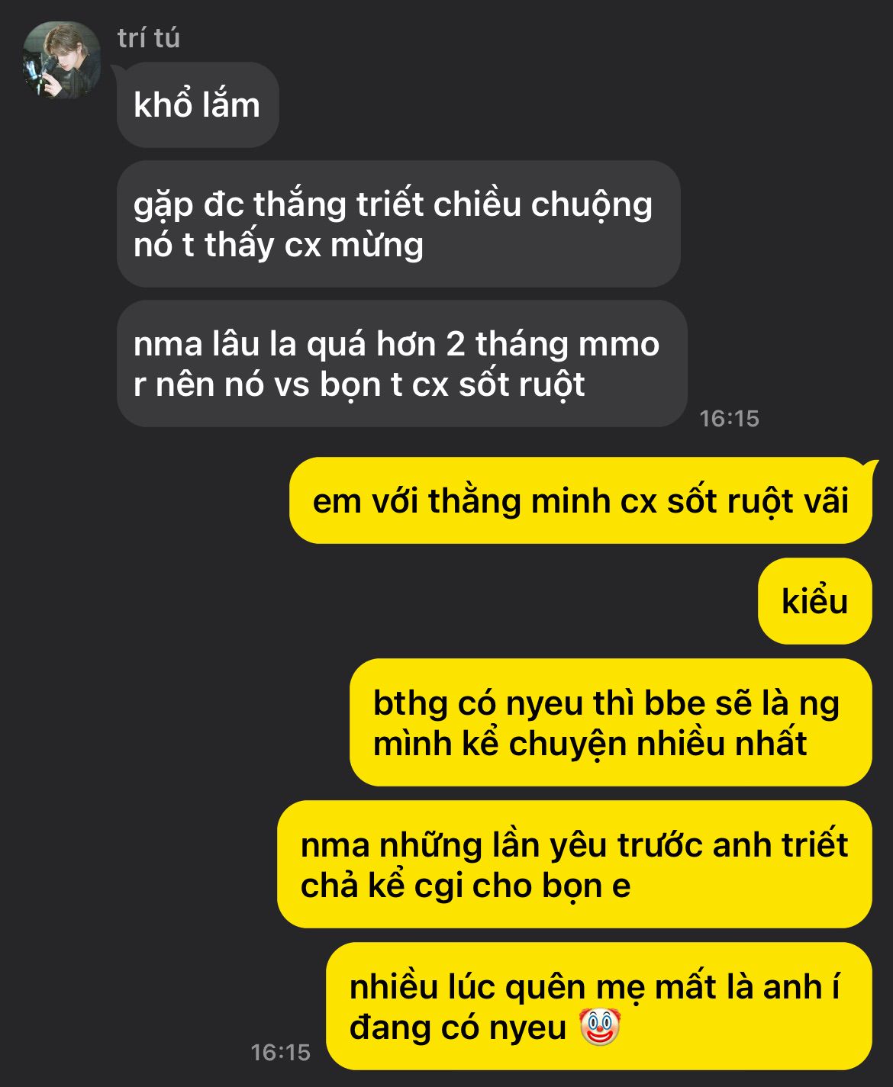The width and height of the screenshot is (893, 1087).
Task: Select the "gặp đc thắng triết" message bubble
Action: pyautogui.click(x=398, y=224)
